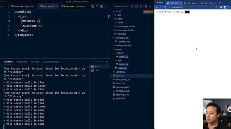Create a new folder in Explorer
The width and height of the screenshot is (231, 129).
[x=137, y=6]
